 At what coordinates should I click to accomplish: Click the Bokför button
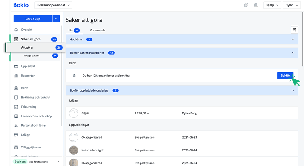click(285, 76)
